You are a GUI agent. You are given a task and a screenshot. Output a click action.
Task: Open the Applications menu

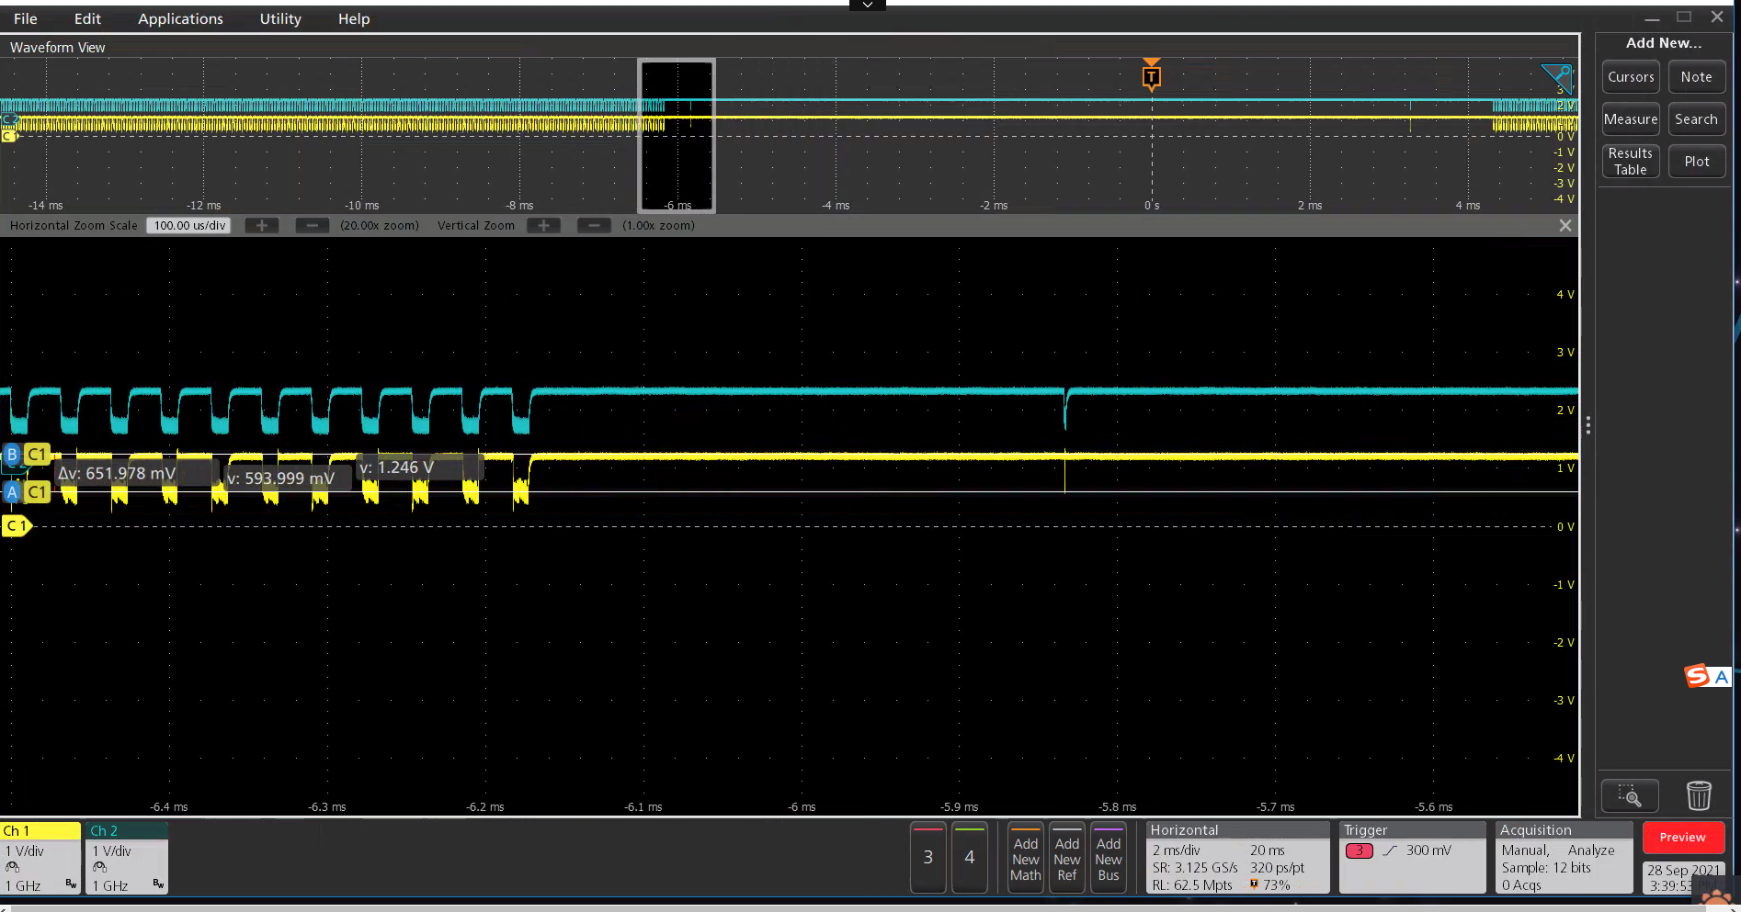pyautogui.click(x=180, y=18)
